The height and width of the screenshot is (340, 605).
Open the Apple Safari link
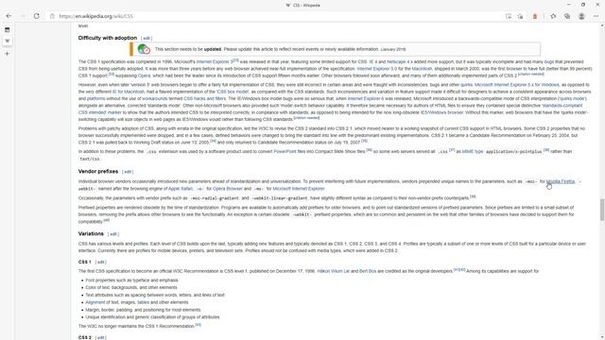coord(181,189)
